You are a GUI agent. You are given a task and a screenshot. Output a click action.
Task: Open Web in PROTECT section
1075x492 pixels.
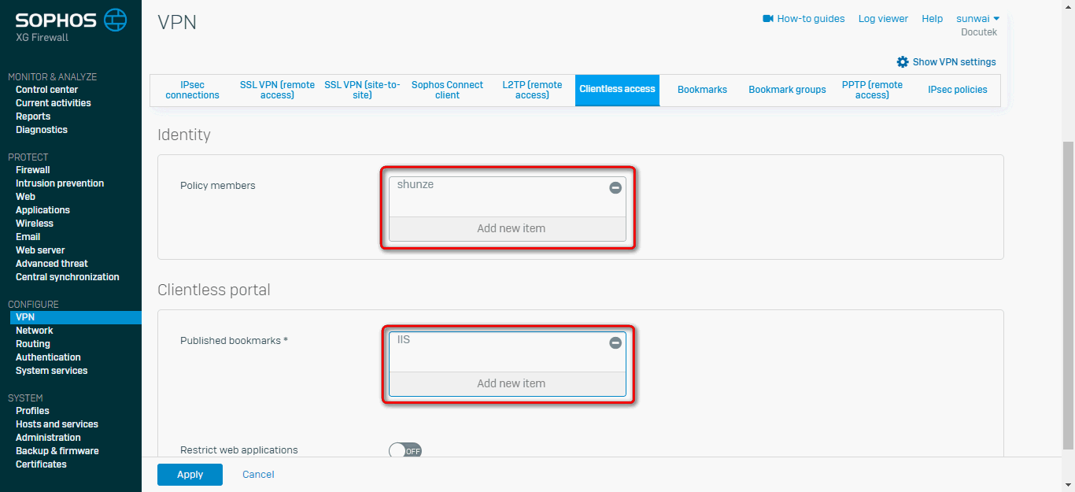[25, 197]
